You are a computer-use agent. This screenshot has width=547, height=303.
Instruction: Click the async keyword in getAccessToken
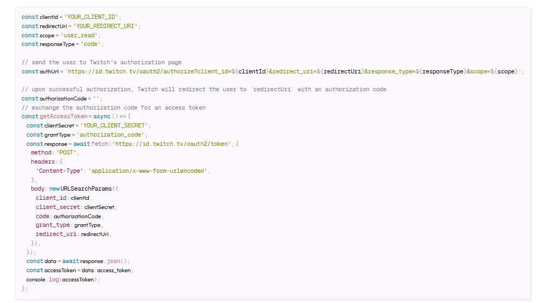101,117
